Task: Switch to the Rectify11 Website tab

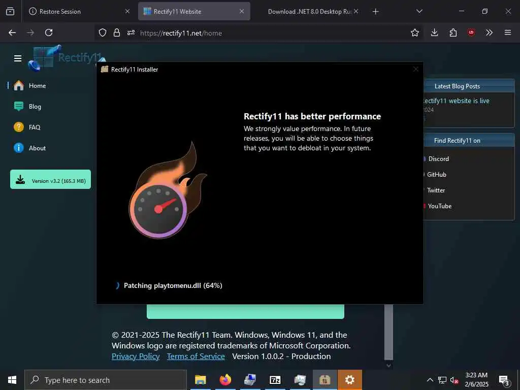Action: [x=194, y=11]
